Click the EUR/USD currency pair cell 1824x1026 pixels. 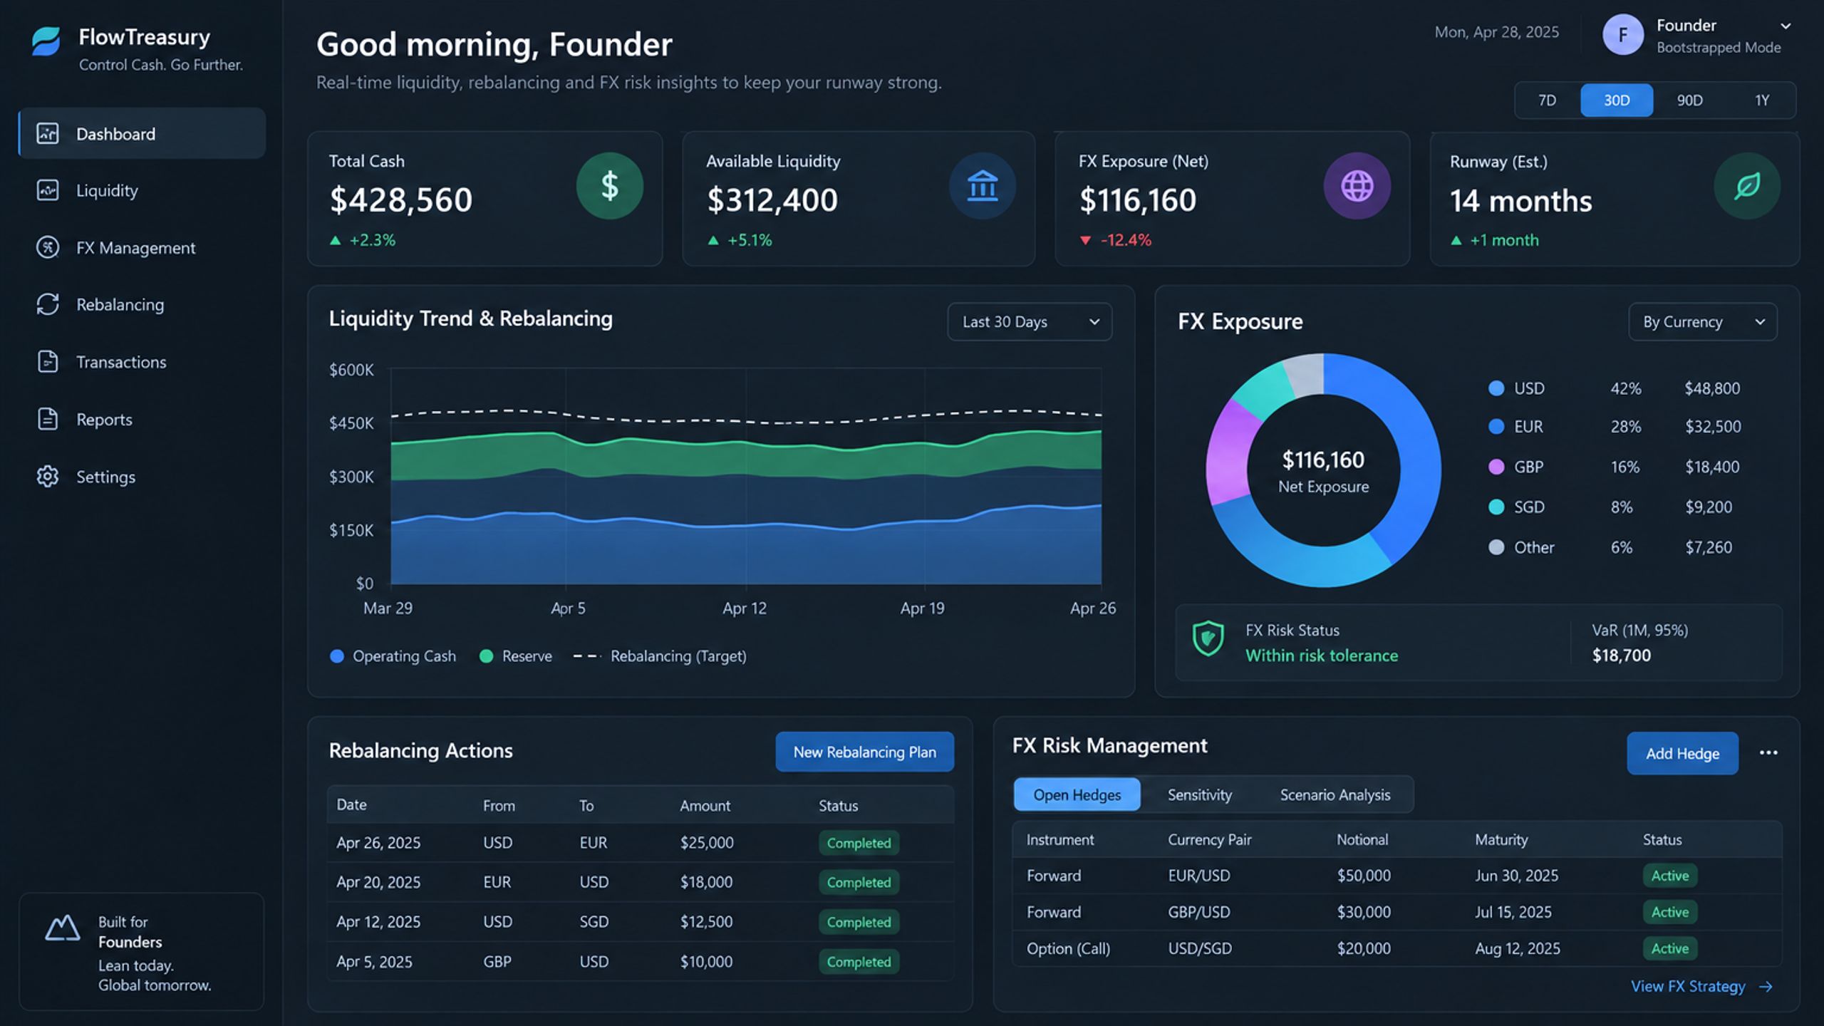tap(1198, 875)
